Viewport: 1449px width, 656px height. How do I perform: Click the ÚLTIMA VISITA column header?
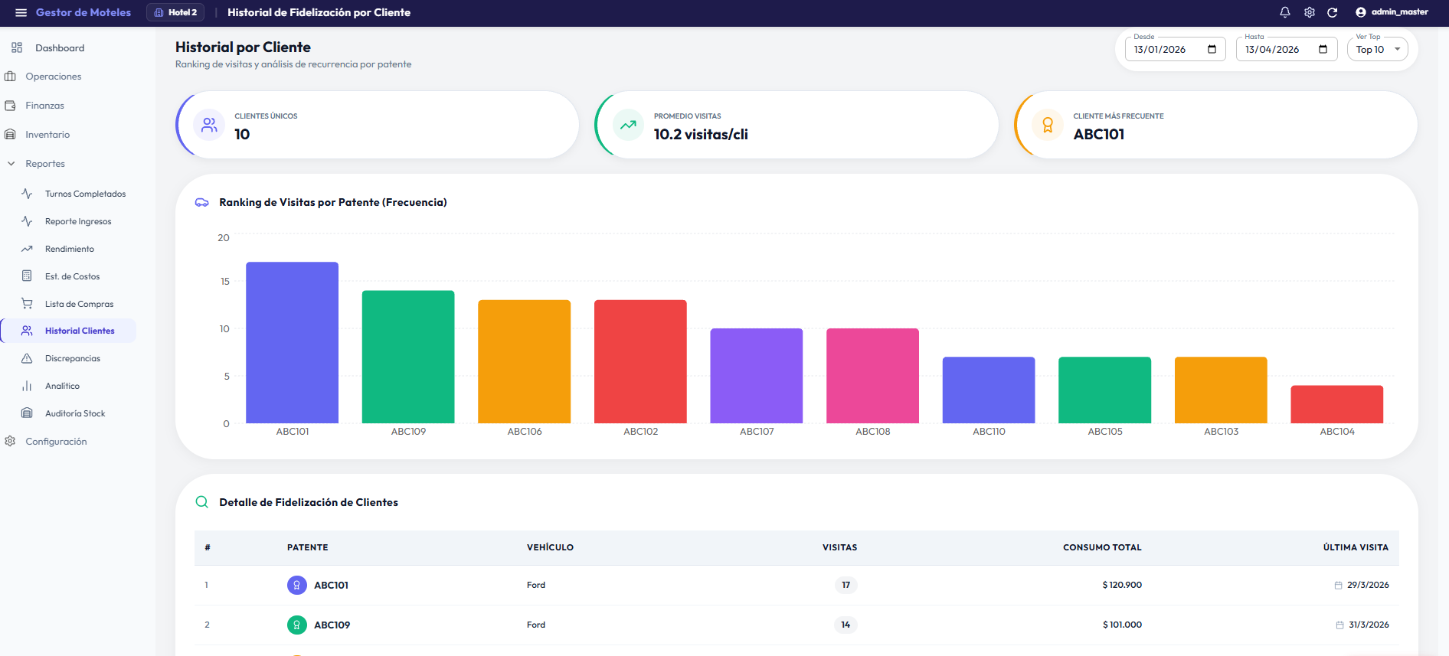(1356, 547)
